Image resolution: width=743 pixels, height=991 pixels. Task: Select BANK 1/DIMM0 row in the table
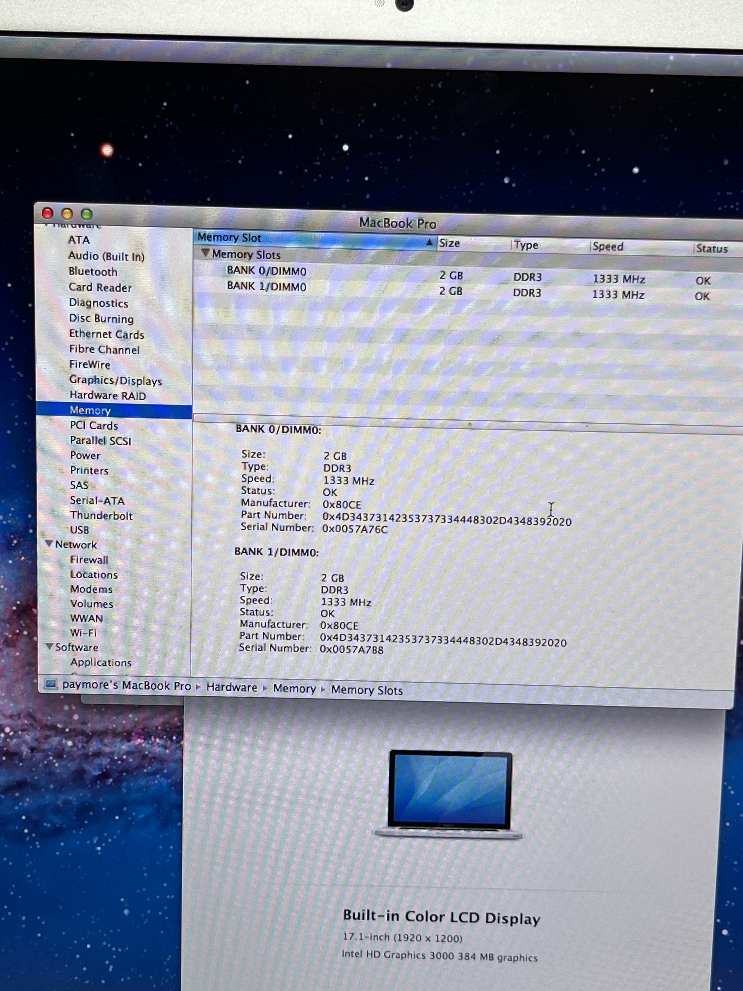tap(267, 287)
